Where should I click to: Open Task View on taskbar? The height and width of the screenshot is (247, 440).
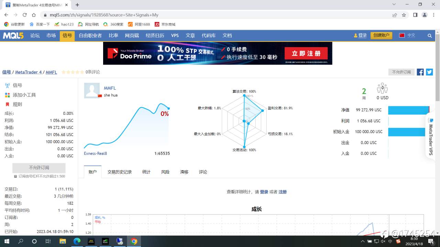click(x=48, y=241)
